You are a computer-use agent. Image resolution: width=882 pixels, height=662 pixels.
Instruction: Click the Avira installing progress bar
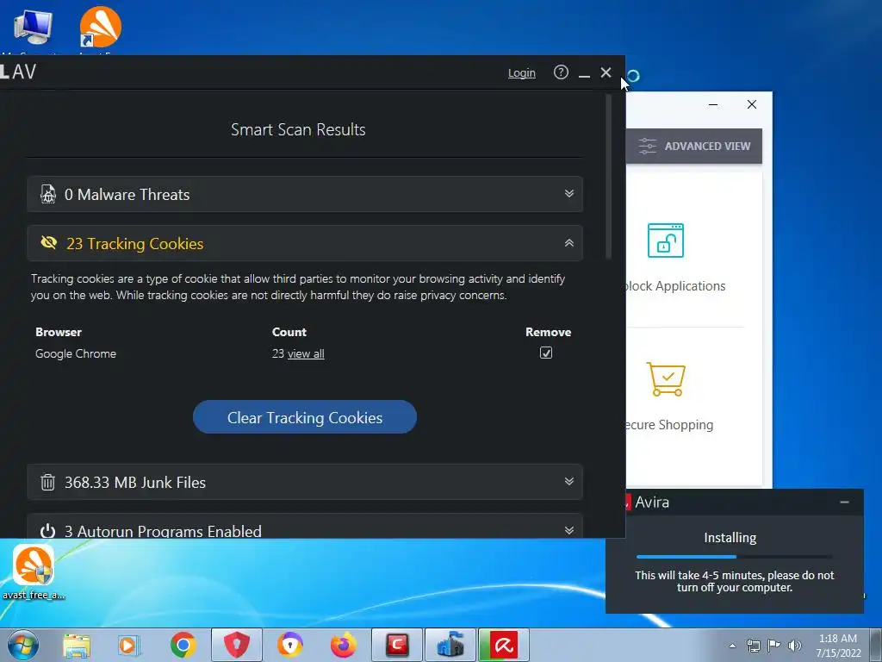click(x=734, y=557)
